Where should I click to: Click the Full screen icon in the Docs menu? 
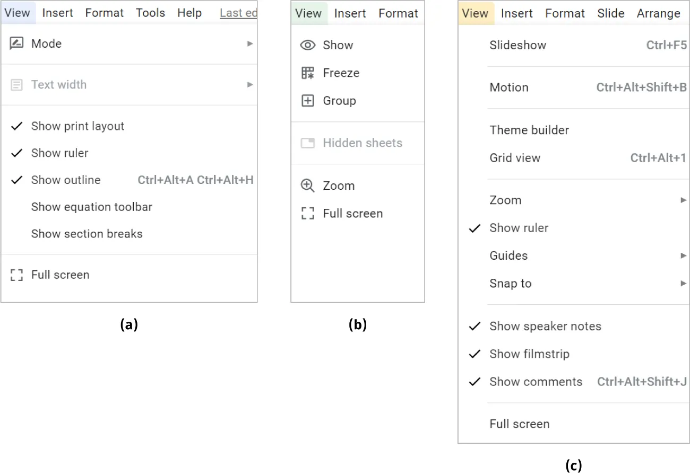click(16, 275)
